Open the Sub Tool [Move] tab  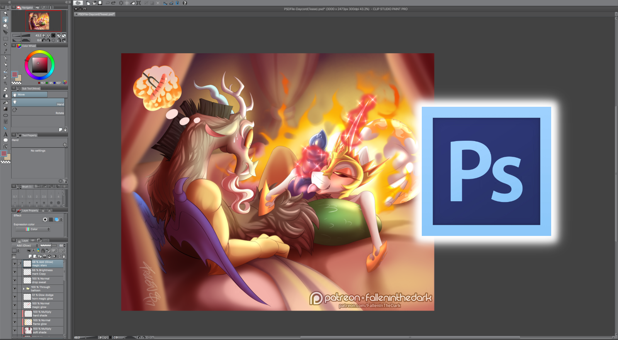point(29,88)
